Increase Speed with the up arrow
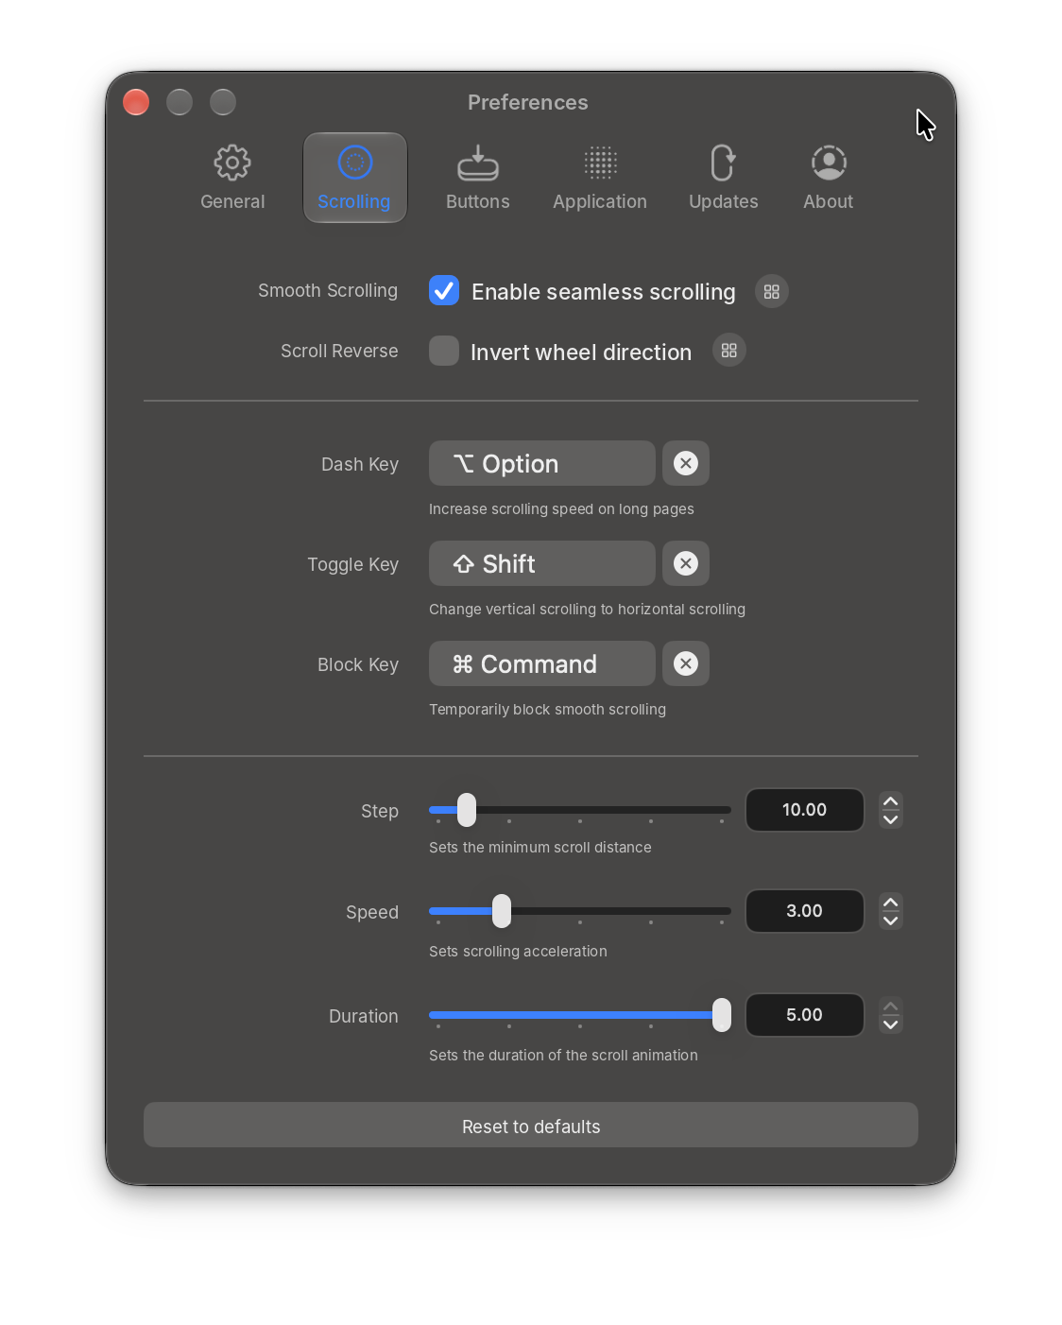 coord(890,903)
